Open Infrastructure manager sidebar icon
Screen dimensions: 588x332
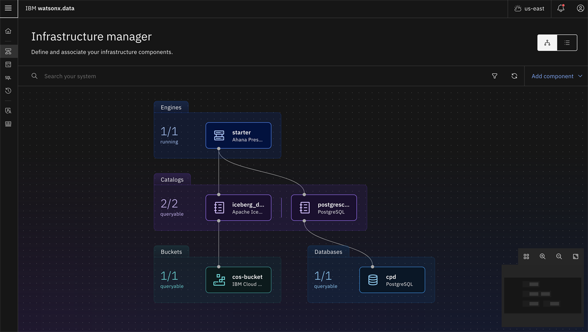pyautogui.click(x=8, y=51)
